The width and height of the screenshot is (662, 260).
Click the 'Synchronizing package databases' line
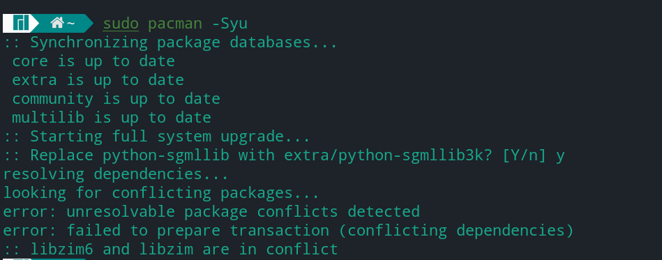click(170, 43)
